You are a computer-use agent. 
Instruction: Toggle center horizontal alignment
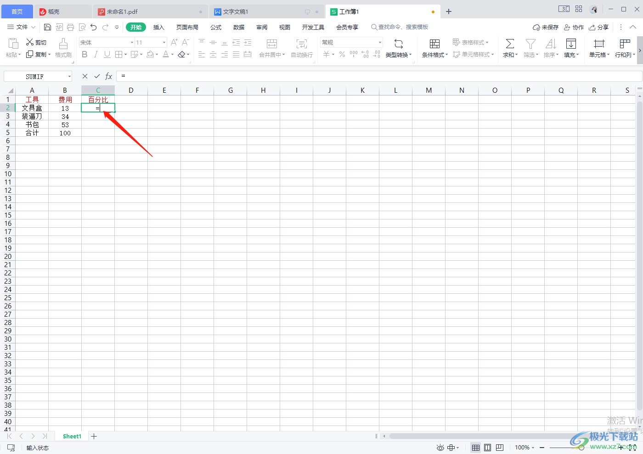coord(213,54)
